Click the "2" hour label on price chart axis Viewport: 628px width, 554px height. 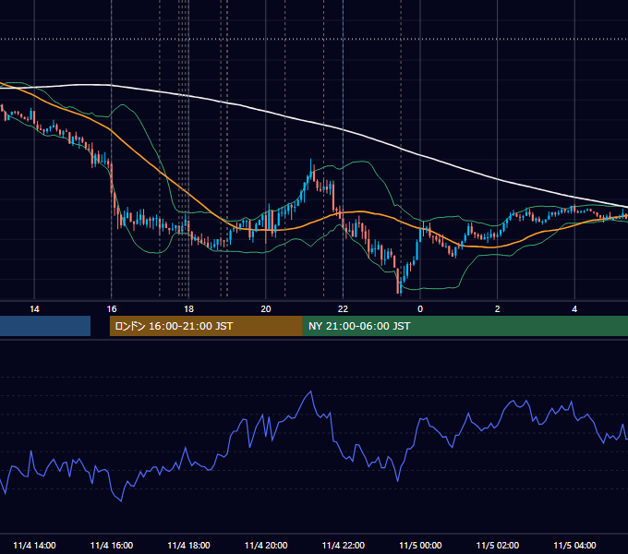click(497, 309)
